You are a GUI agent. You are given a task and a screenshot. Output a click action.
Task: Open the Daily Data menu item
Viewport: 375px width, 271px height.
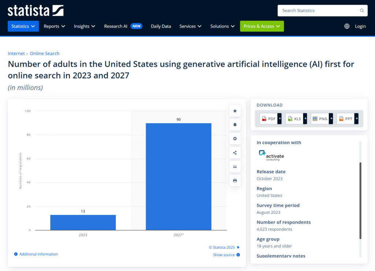pos(161,26)
